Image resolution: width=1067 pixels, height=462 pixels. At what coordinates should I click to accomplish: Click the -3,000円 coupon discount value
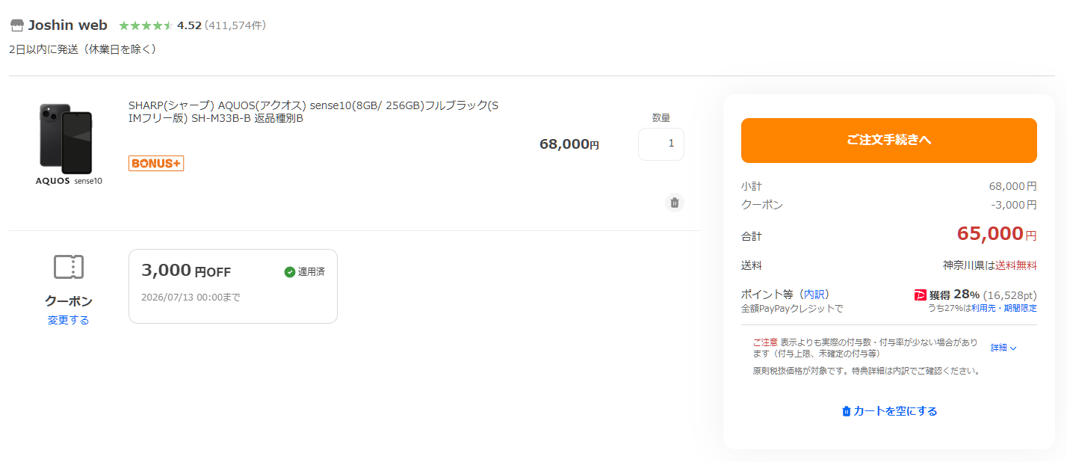point(1014,205)
